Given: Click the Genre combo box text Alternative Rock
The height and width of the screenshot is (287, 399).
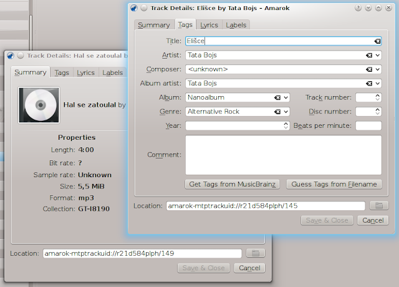Looking at the screenshot, I should click(213, 112).
